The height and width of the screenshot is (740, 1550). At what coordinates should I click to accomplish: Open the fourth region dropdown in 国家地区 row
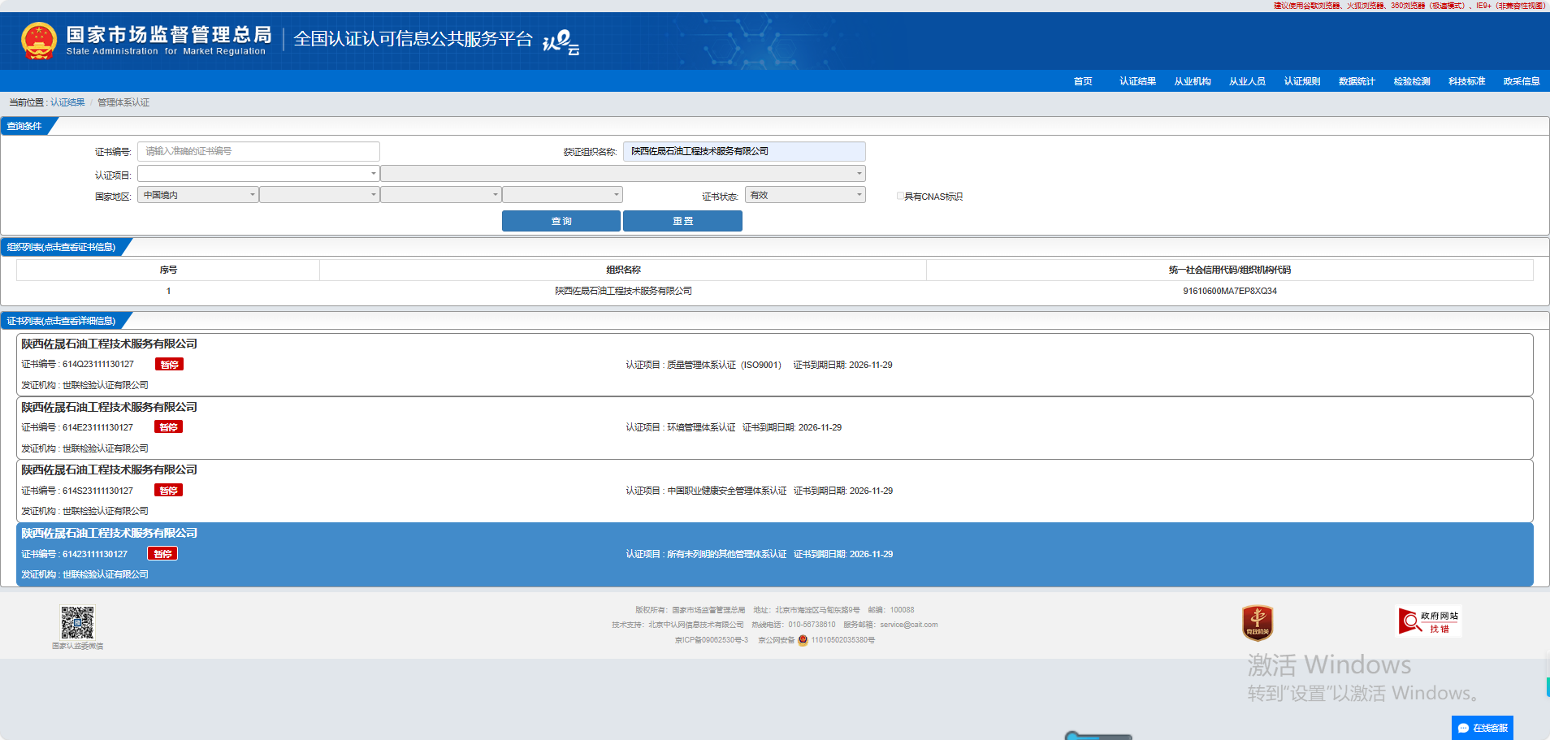pos(562,195)
